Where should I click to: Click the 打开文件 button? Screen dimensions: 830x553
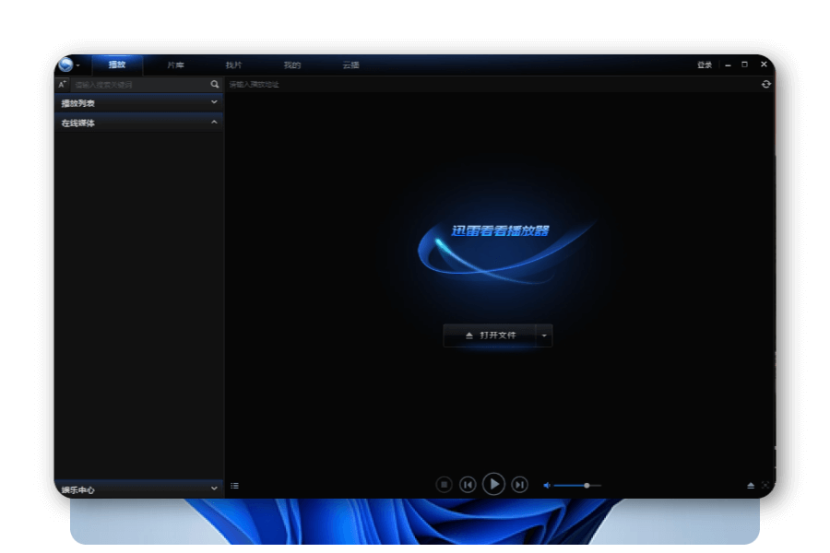tap(490, 335)
